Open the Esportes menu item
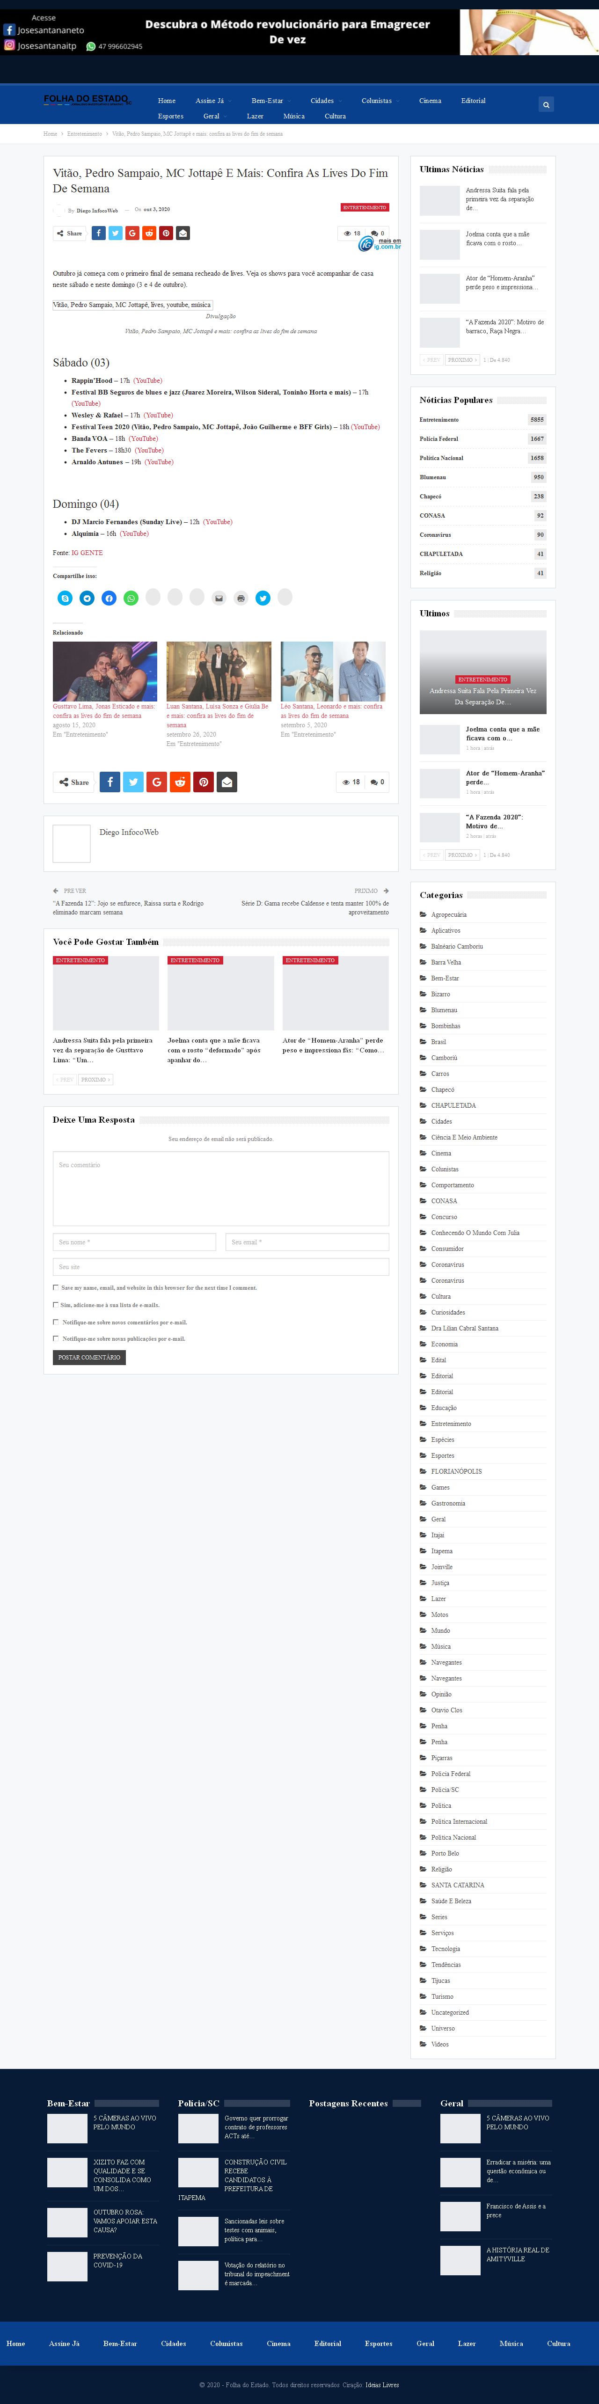Screen dimensions: 599x2404 coord(171,117)
